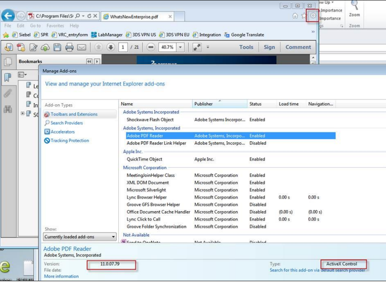The image size is (386, 282).
Task: Open Bookmarks options dropdown menu
Action: (x=22, y=75)
